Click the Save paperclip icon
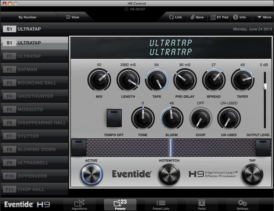The image size is (274, 211). pos(192,17)
